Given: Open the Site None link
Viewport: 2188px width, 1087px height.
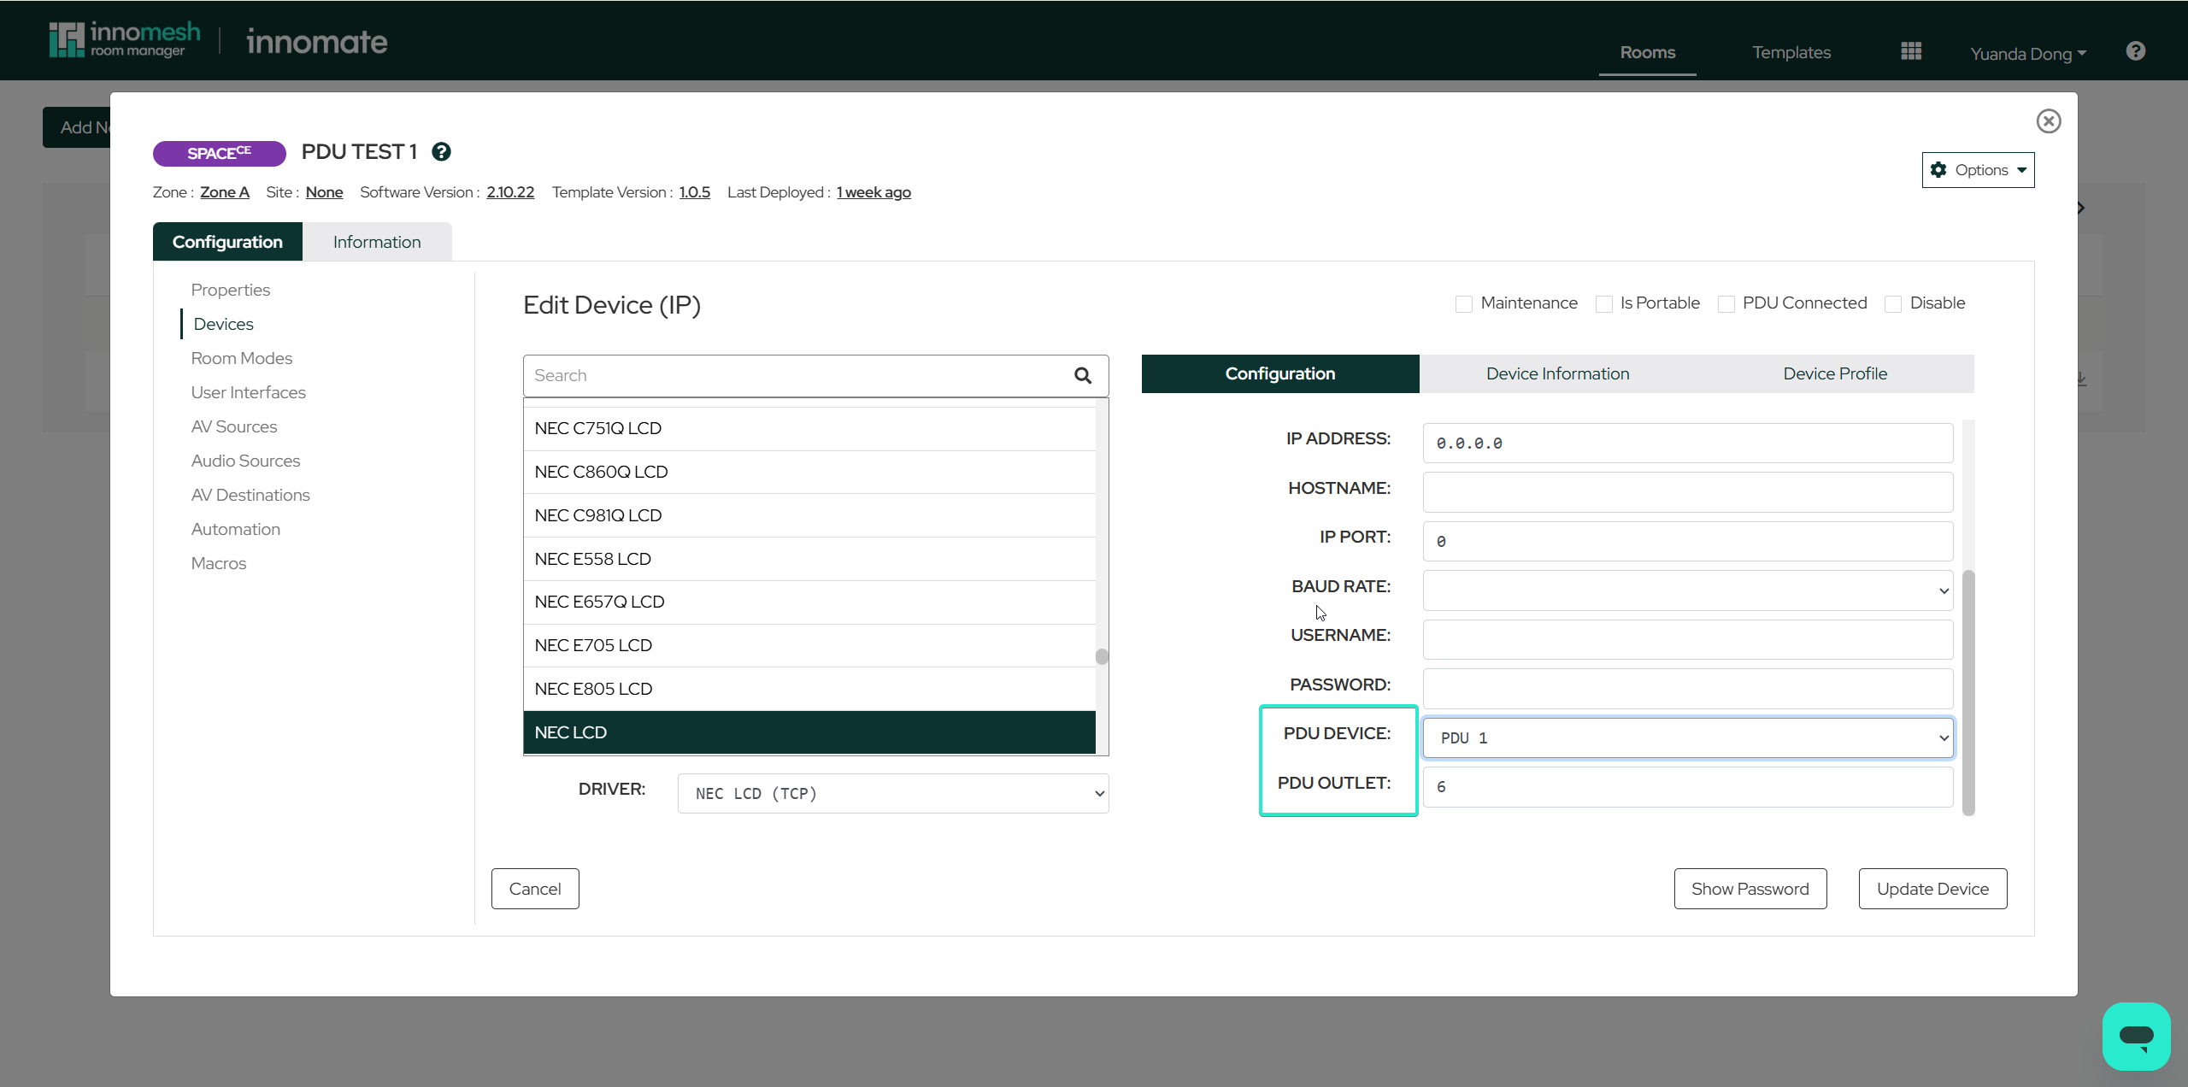Looking at the screenshot, I should 324,192.
